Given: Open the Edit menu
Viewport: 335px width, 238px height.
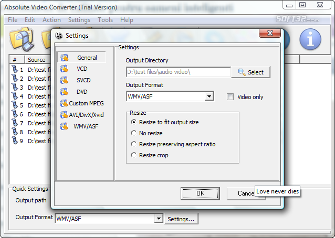Looking at the screenshot, I should [30, 20].
